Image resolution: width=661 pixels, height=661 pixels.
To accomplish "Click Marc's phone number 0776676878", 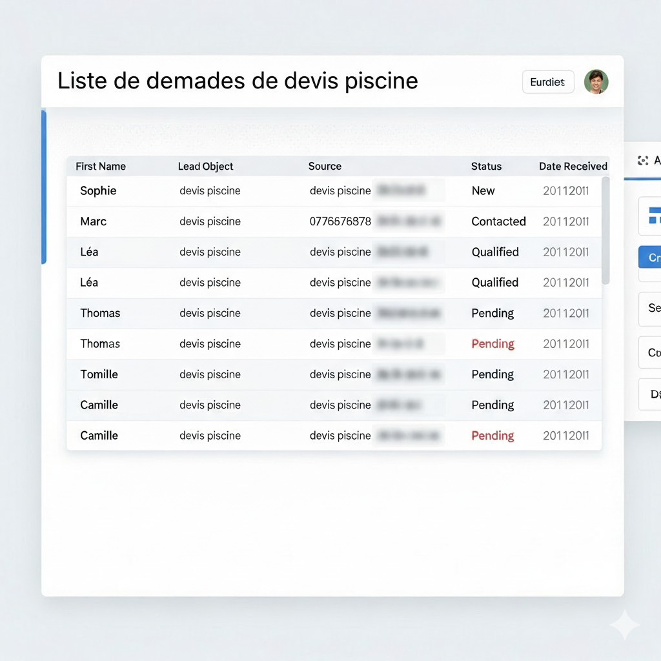I will coord(340,221).
